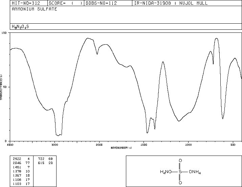
Task: Click the 100 label on transmittance axis
Action: [x=4, y=33]
